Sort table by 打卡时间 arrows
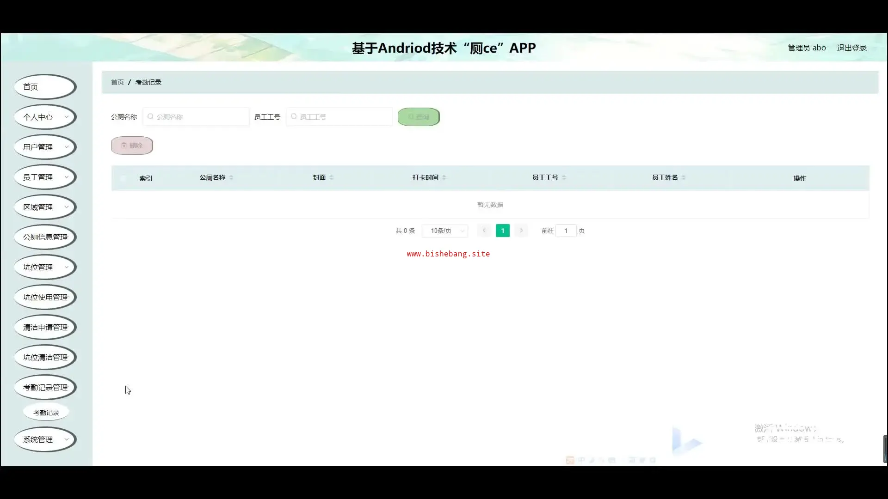Screen dimensions: 888x499 pyautogui.click(x=444, y=177)
